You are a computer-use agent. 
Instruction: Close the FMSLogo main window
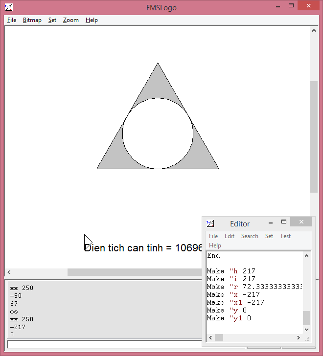pyautogui.click(x=308, y=6)
